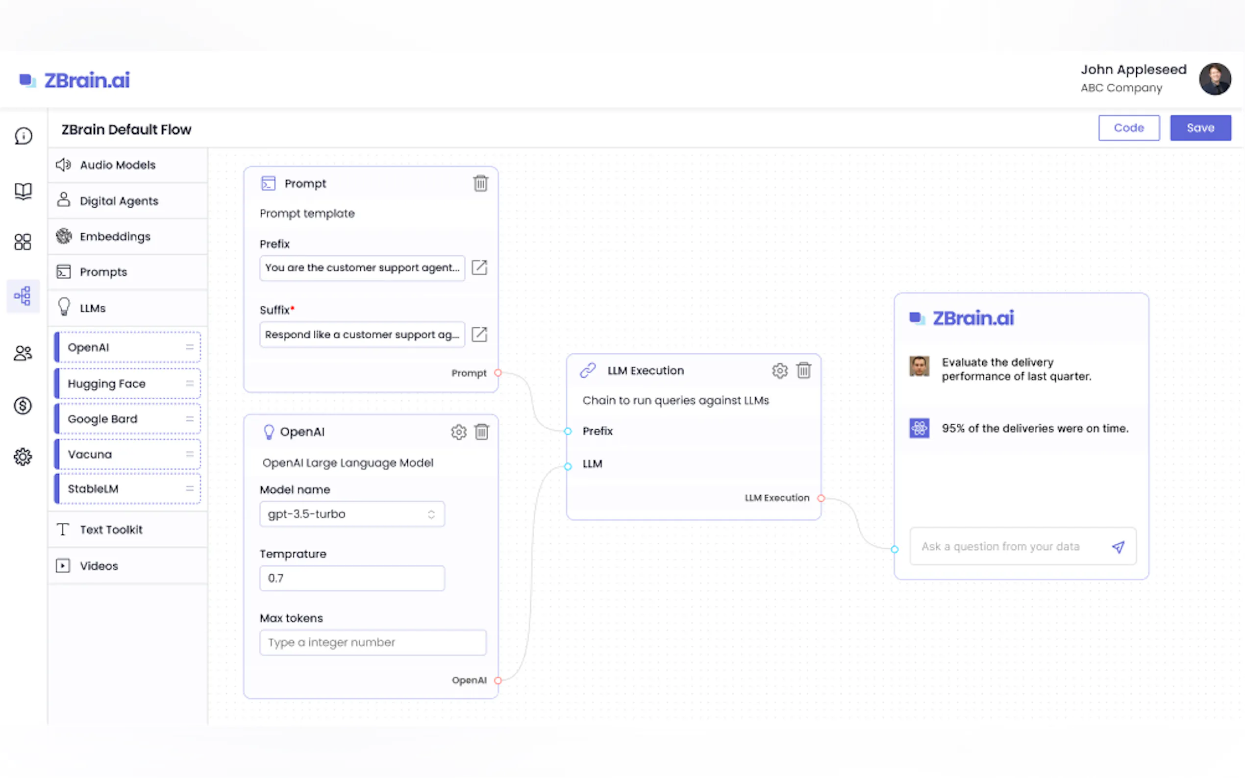Open settings gear in left sidebar

(x=23, y=457)
